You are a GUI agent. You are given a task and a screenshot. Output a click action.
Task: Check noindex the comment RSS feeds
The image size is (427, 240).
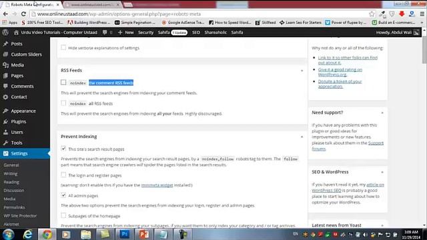pyautogui.click(x=63, y=82)
